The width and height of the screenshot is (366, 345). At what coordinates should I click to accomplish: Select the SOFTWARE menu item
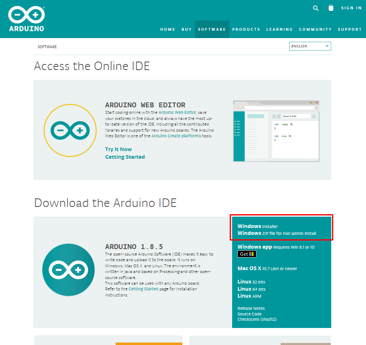click(x=212, y=30)
